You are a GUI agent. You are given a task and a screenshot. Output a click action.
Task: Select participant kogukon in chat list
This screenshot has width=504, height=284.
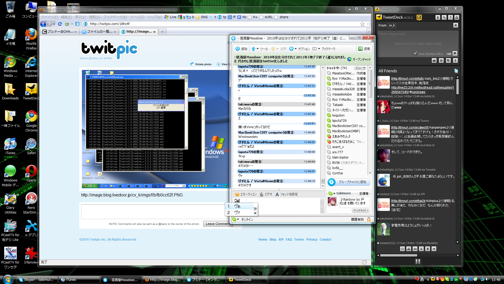coord(338,115)
